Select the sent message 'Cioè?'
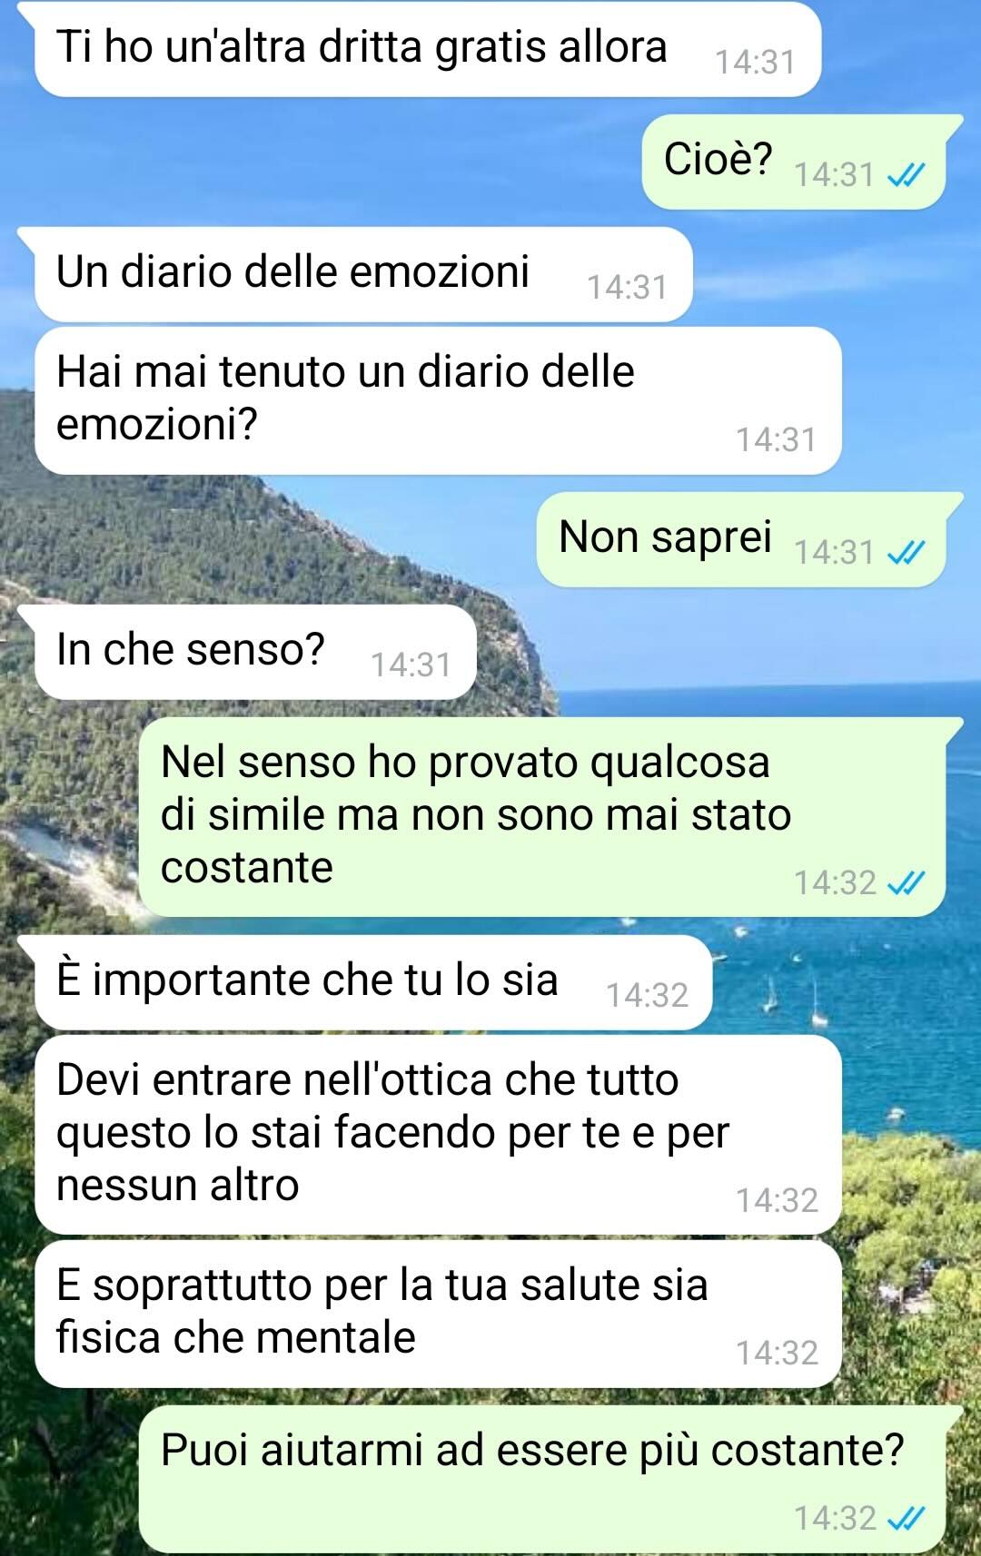 [x=795, y=162]
